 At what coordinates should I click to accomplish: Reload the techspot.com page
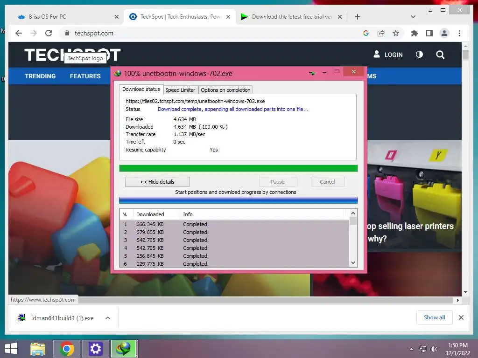49,33
